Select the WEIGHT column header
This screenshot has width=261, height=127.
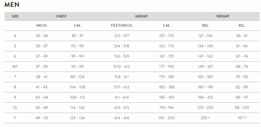click(x=223, y=16)
